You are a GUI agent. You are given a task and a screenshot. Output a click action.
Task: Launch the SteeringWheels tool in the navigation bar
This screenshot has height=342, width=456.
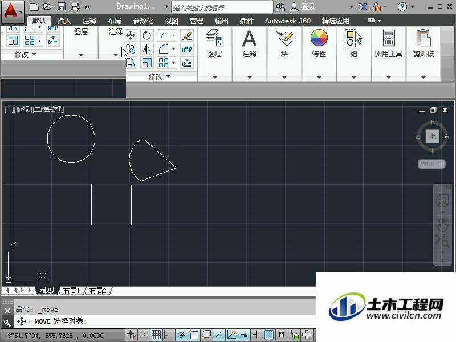tap(442, 201)
